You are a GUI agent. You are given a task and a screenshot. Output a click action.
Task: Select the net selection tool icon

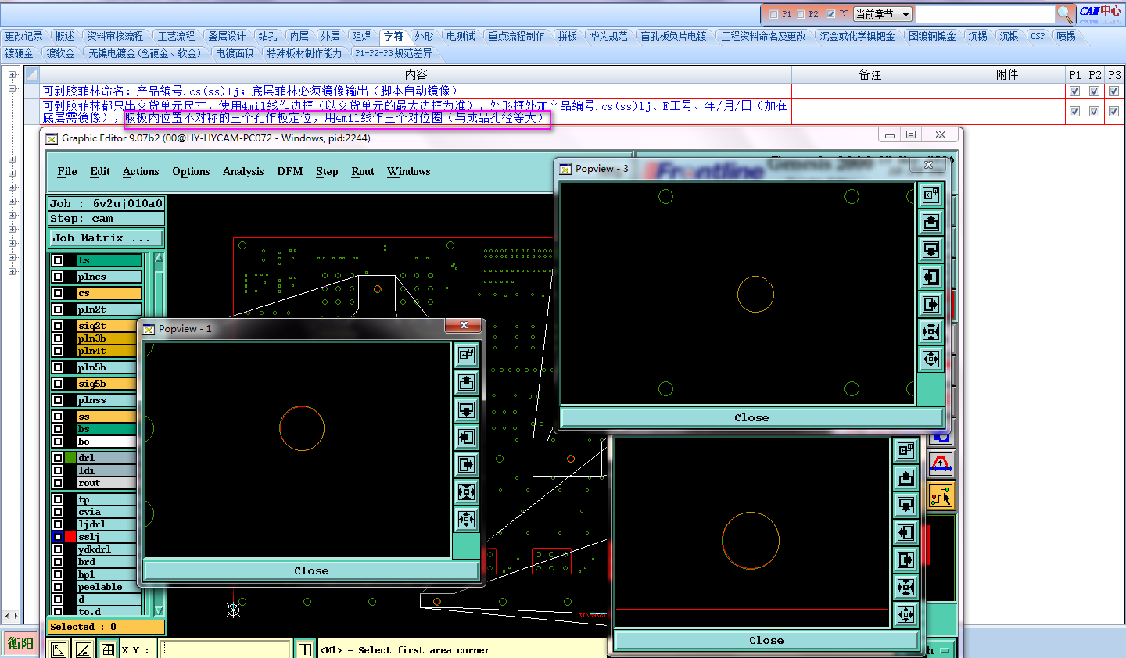click(x=941, y=495)
